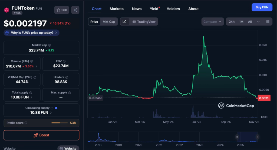Switch to TradingView candlestick chart
Viewport: 277px width, 150px height.
pyautogui.click(x=144, y=22)
